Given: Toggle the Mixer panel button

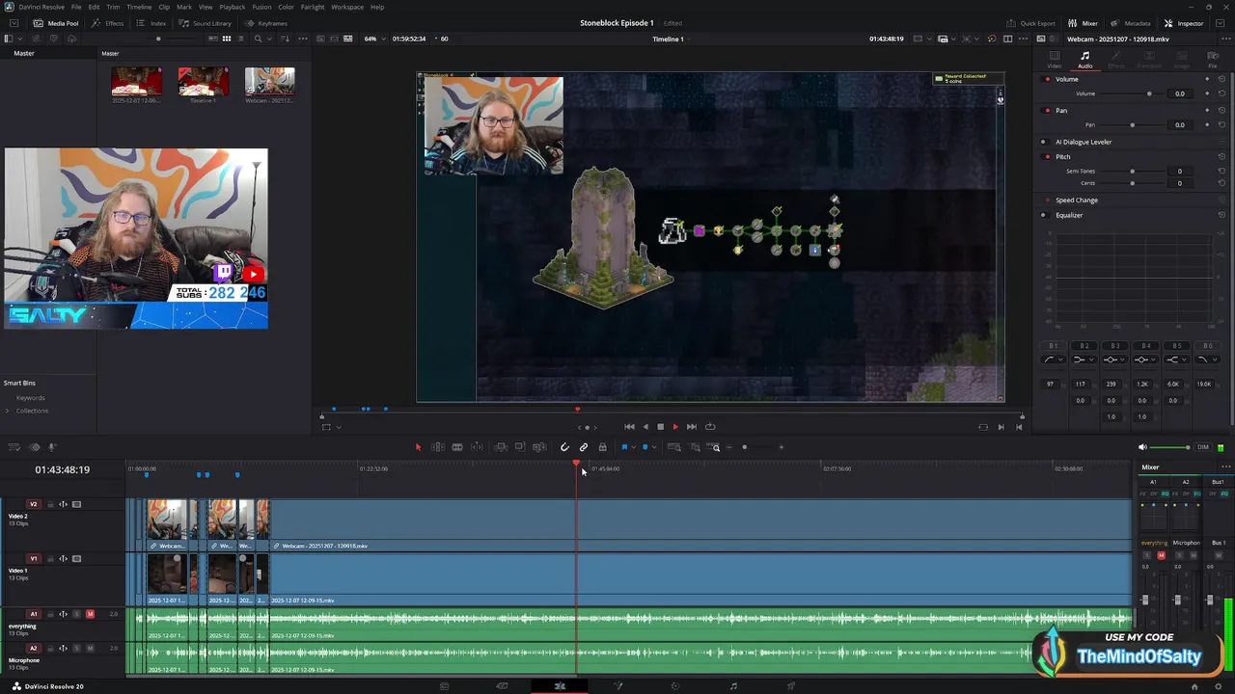Looking at the screenshot, I should point(1084,23).
